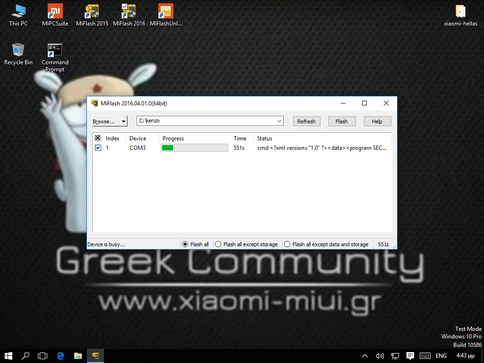Screen dimensions: 484x363
Task: Select the Flash all radio button
Action: pyautogui.click(x=185, y=244)
